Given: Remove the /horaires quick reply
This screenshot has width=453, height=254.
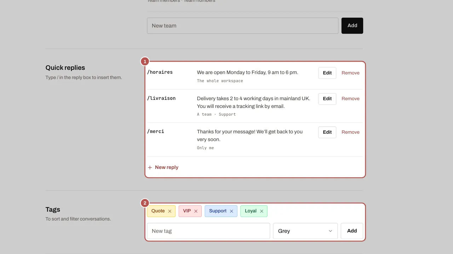Looking at the screenshot, I should tap(350, 73).
